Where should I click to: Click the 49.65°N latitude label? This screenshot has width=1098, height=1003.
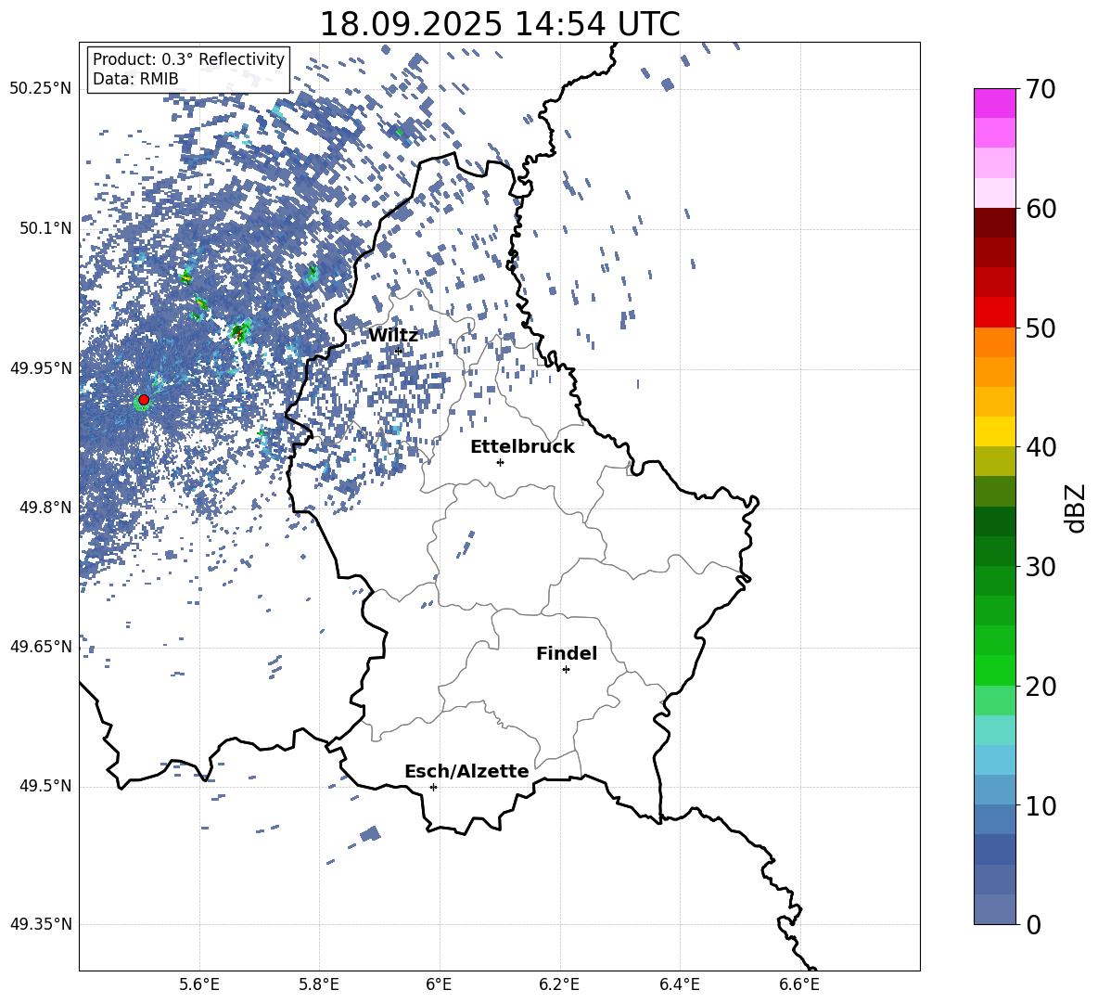41,647
